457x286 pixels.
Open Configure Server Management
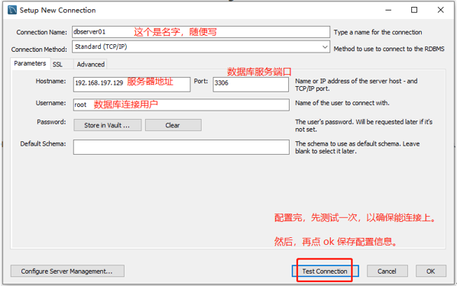[x=67, y=271]
